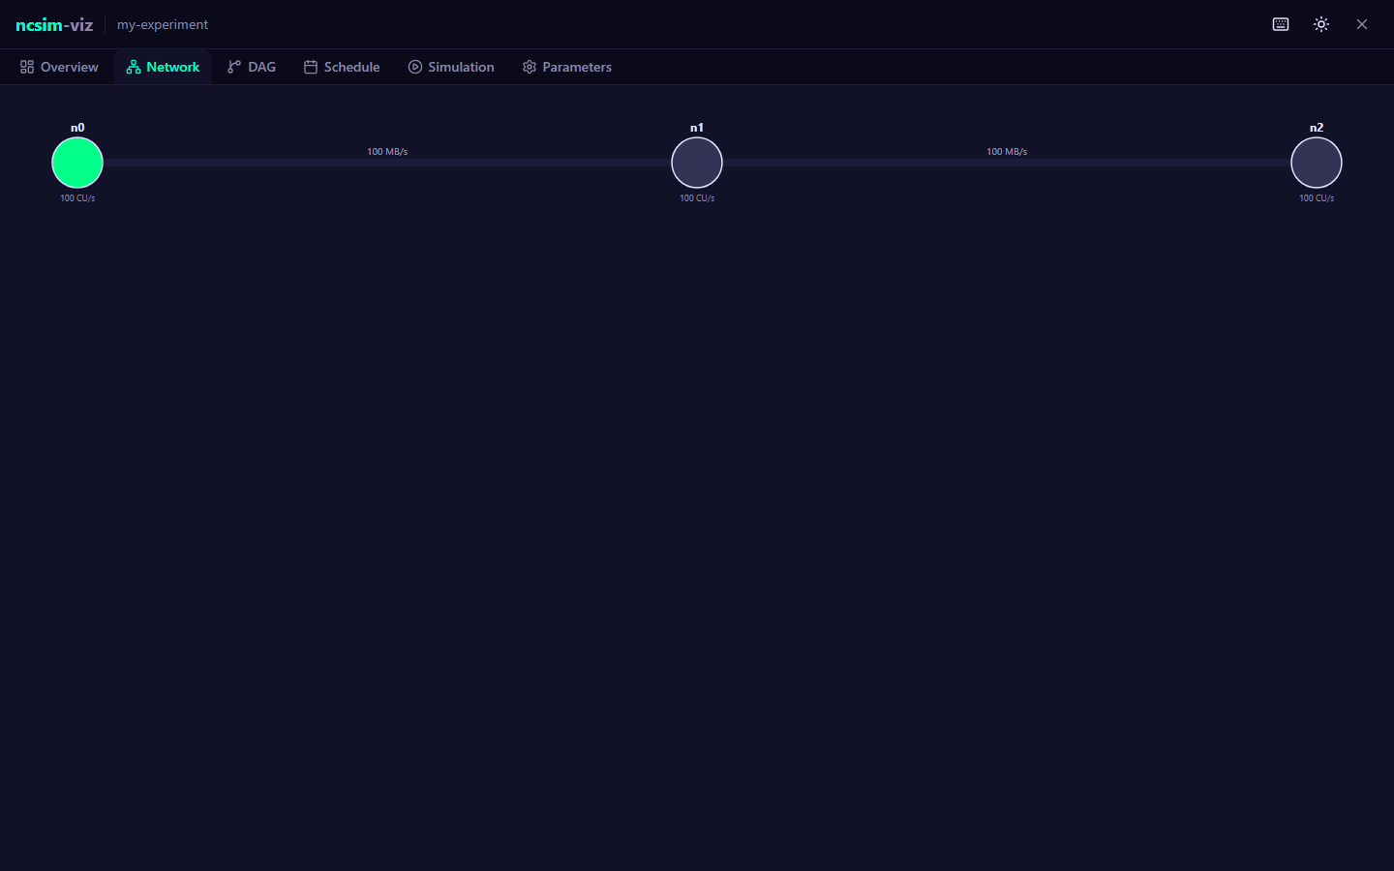Click the my-experiment title text
Image resolution: width=1394 pixels, height=871 pixels.
click(x=163, y=24)
